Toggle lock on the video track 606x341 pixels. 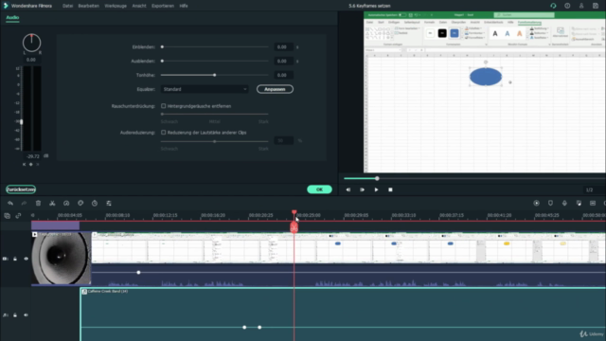tap(15, 259)
